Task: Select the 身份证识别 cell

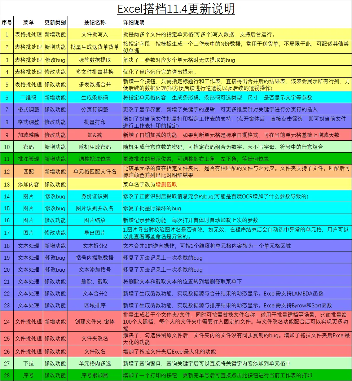Action: click(x=95, y=196)
